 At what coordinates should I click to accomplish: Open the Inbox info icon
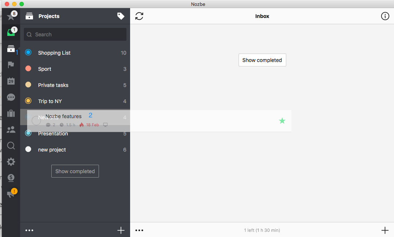click(x=385, y=16)
